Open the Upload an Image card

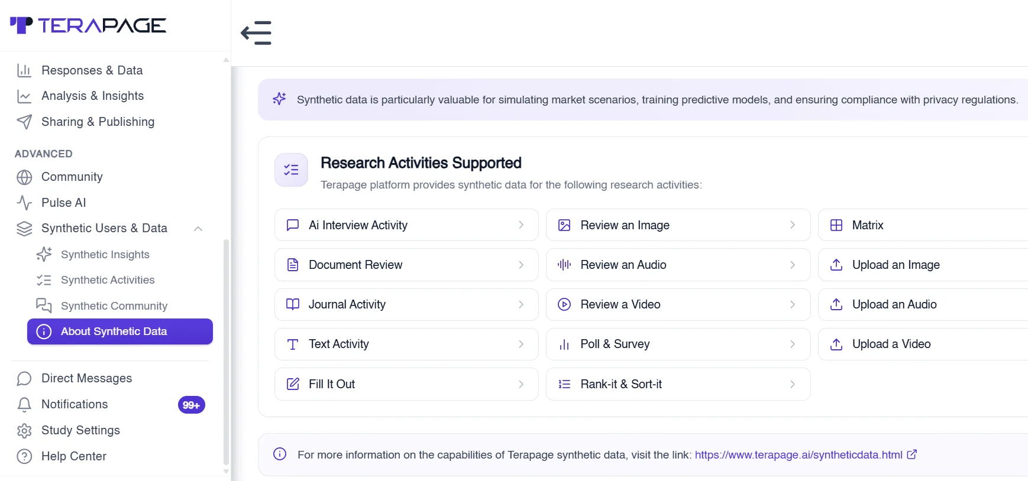923,265
